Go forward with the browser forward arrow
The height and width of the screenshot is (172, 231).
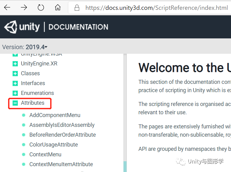click(x=24, y=7)
